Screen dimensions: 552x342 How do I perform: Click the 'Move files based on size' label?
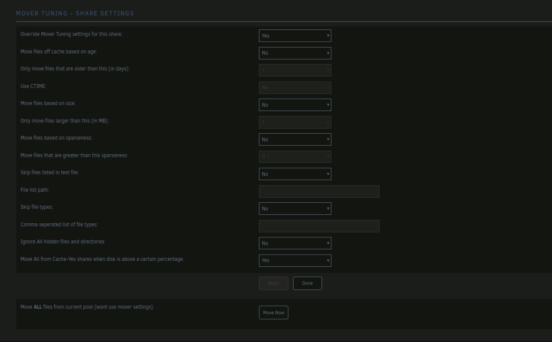pyautogui.click(x=48, y=103)
